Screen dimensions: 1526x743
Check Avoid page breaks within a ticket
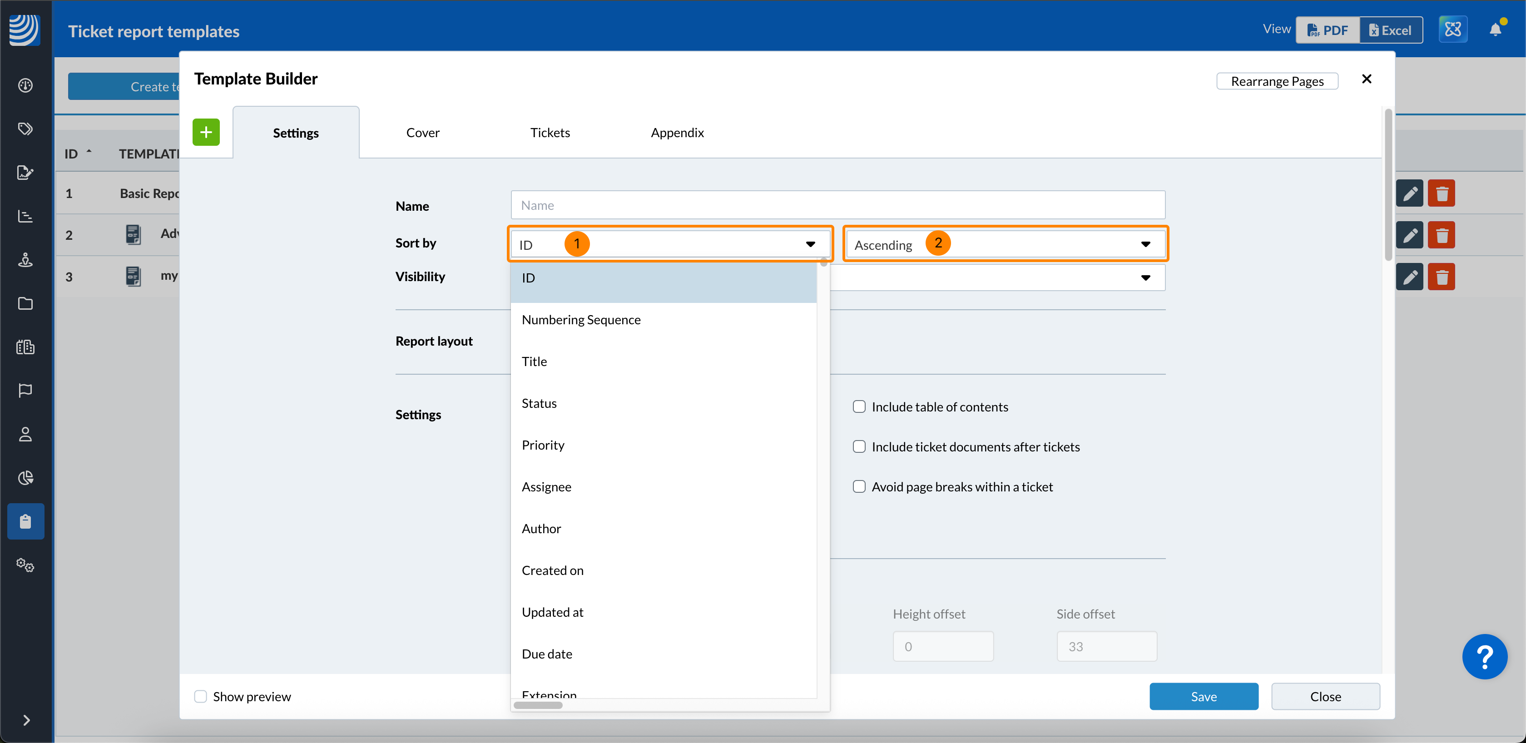tap(859, 486)
